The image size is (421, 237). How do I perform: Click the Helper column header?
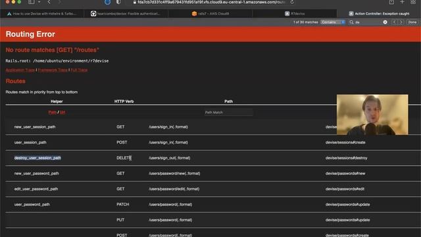[x=57, y=101]
